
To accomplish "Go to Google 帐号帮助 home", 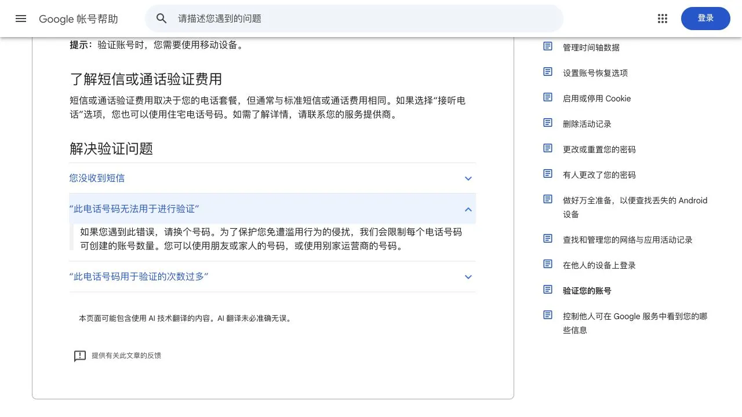I will pos(78,19).
